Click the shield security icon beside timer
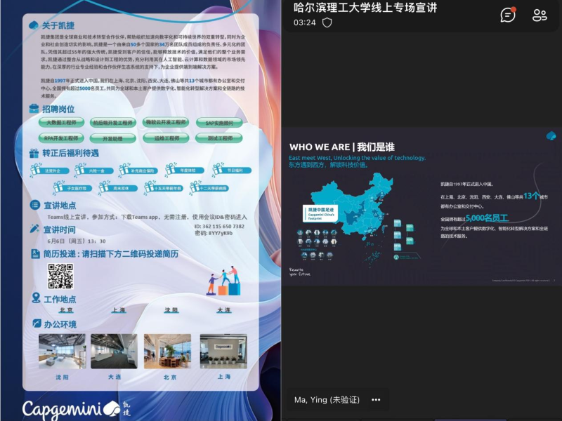The width and height of the screenshot is (562, 421). (x=327, y=22)
